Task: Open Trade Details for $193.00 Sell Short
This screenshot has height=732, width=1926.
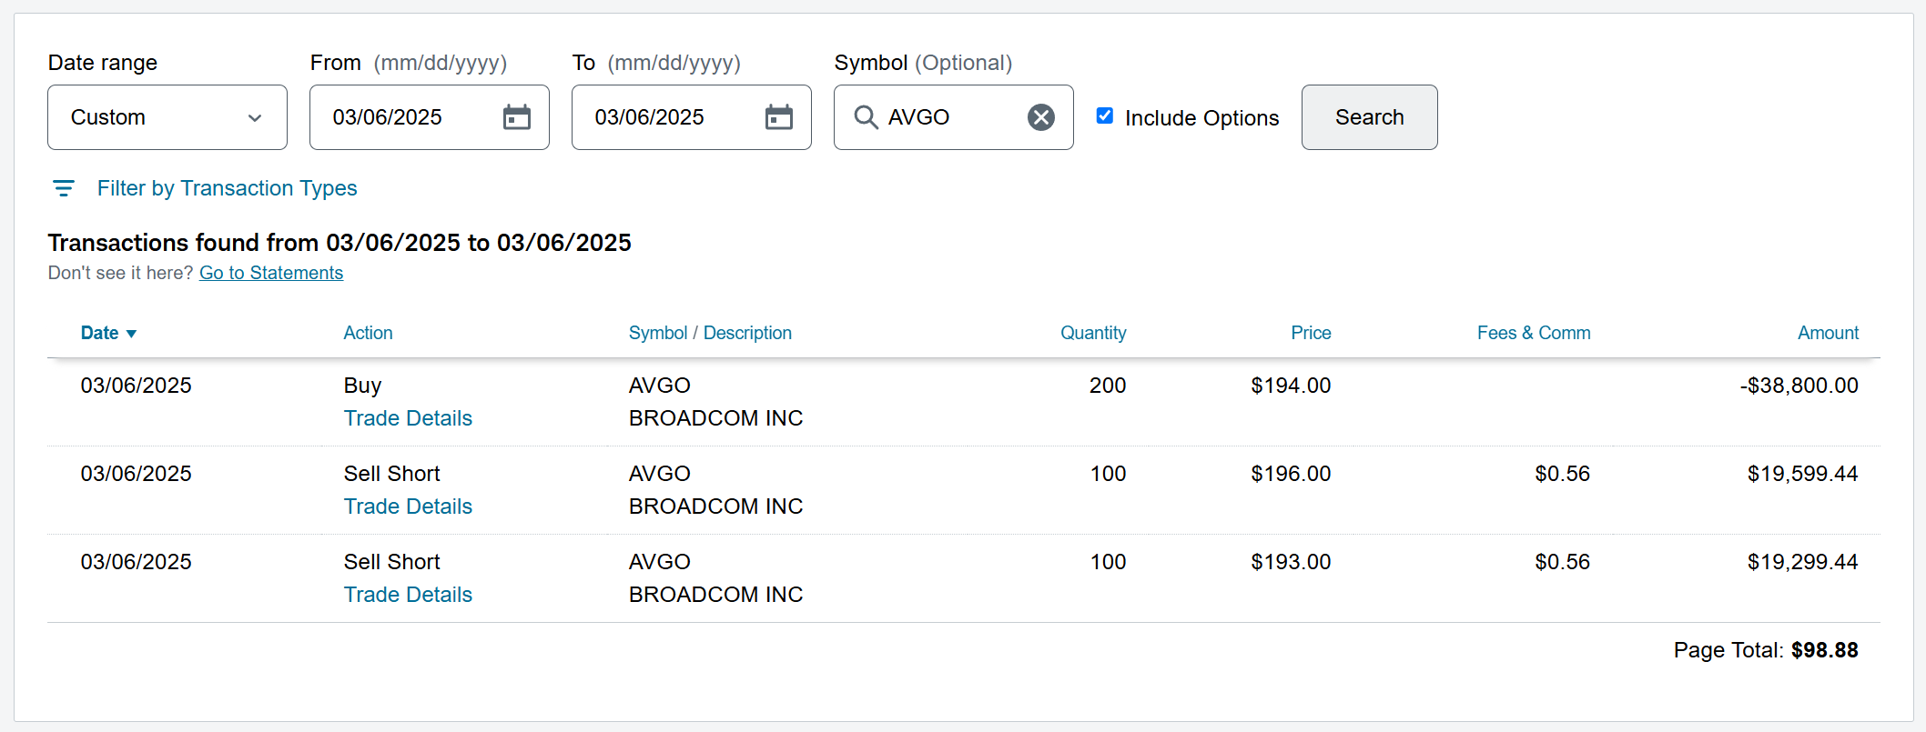Action: (x=408, y=595)
